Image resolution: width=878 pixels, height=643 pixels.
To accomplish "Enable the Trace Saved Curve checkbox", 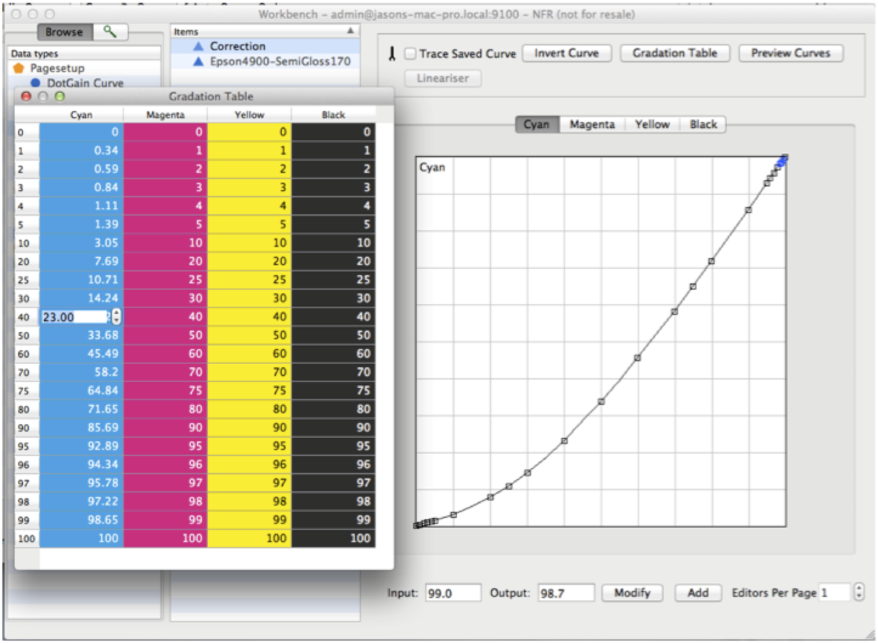I will click(x=410, y=53).
